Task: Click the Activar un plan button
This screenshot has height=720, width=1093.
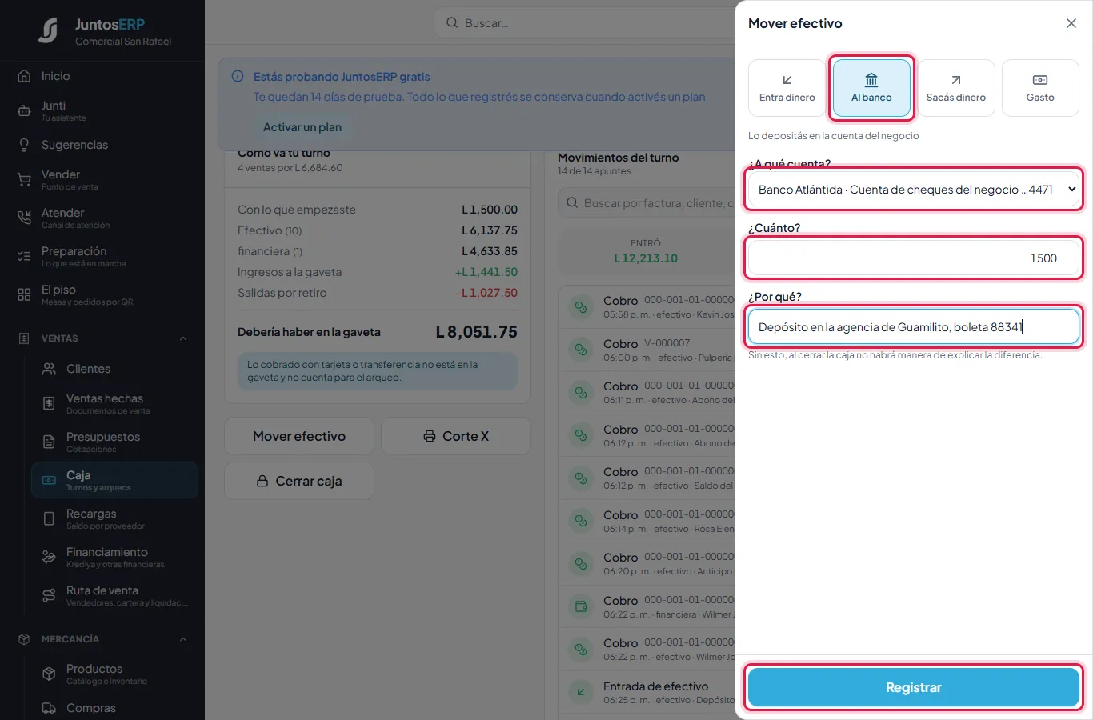Action: [x=302, y=127]
